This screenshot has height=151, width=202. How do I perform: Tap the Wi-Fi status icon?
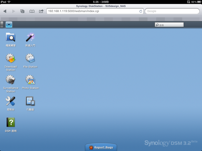click(x=9, y=2)
